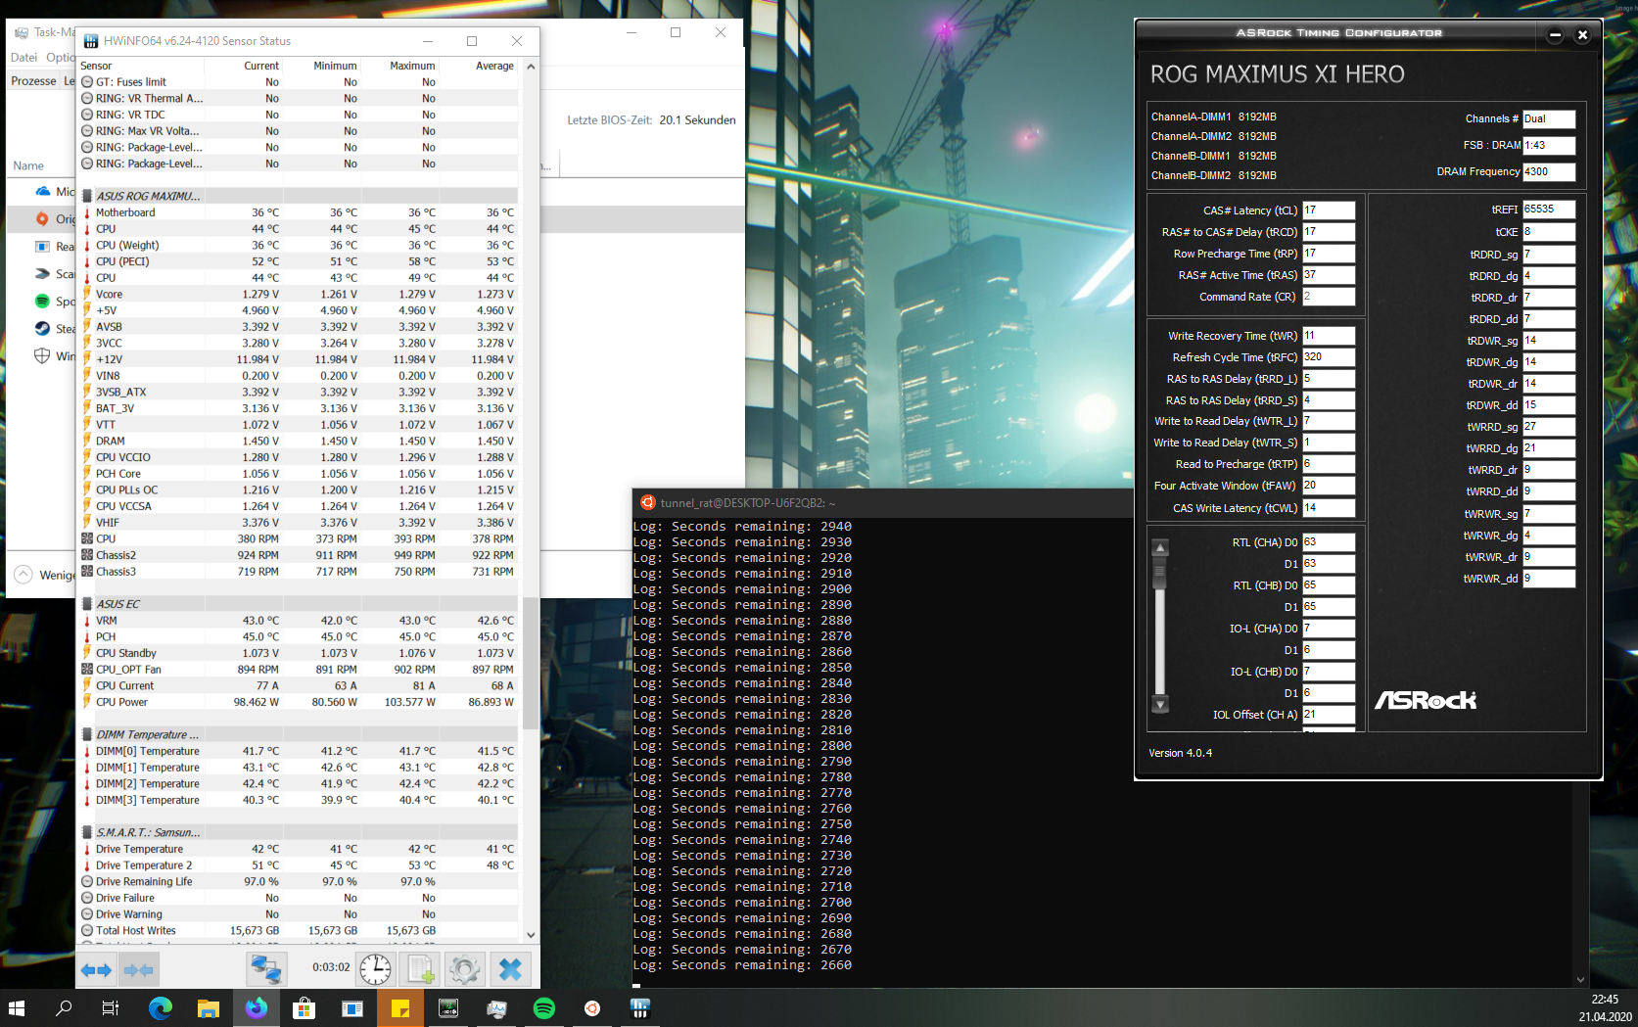Click the Minimum column header in HWiNFO
Image resolution: width=1638 pixels, height=1027 pixels.
coord(335,66)
